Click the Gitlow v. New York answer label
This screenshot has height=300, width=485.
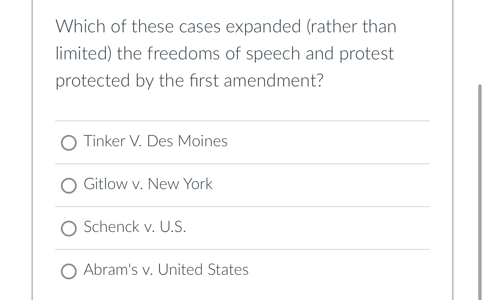tap(148, 184)
